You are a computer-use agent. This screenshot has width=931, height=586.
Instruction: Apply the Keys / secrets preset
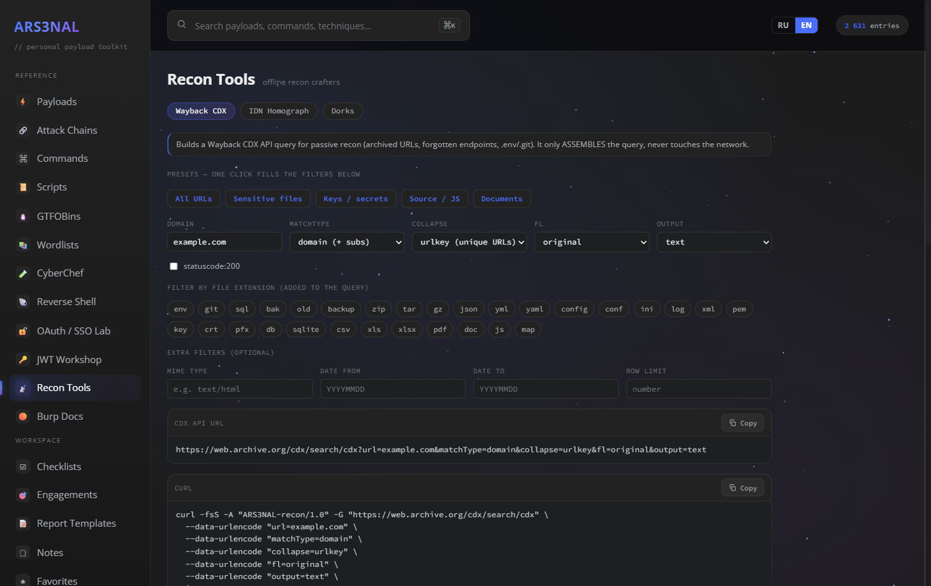pos(356,199)
